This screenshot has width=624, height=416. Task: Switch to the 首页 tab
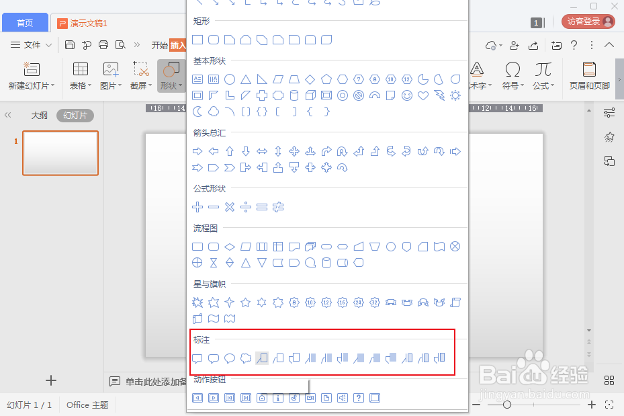[25, 23]
